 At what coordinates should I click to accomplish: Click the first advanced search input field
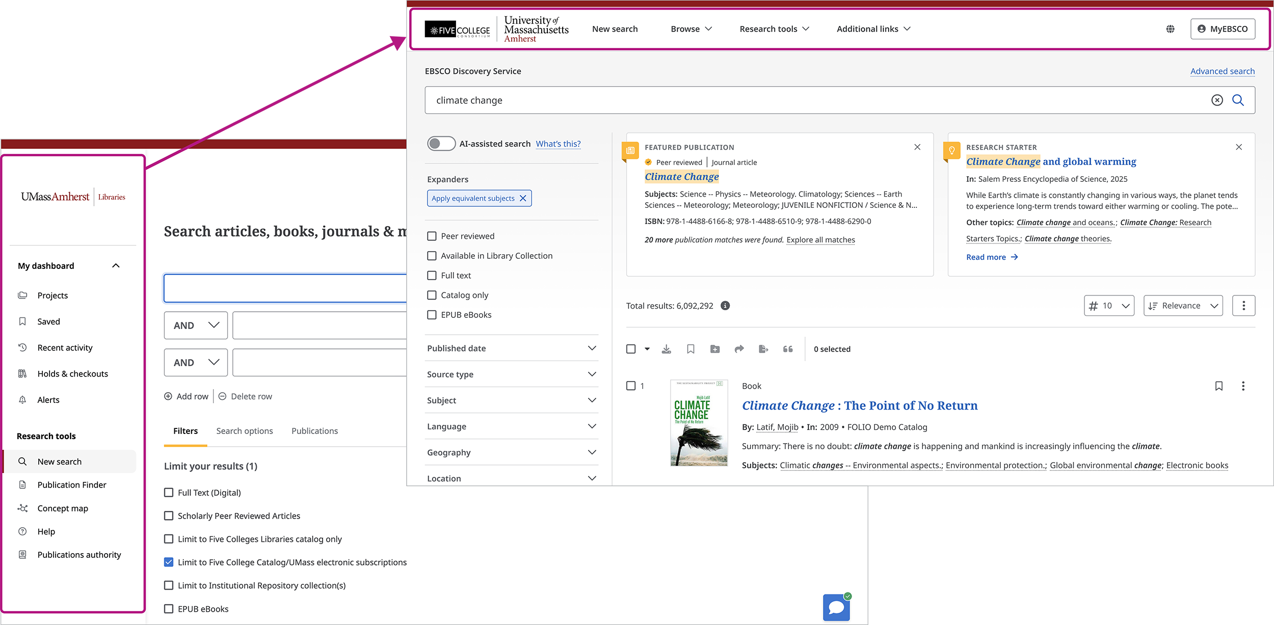pyautogui.click(x=285, y=288)
